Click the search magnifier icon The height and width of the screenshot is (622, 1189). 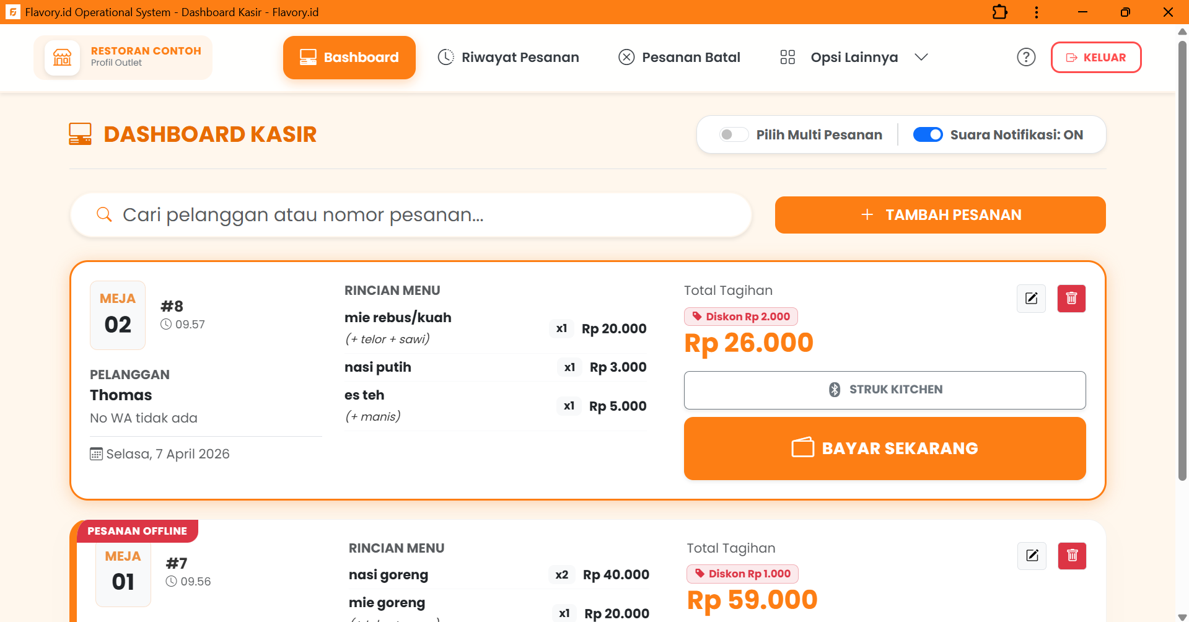tap(103, 214)
